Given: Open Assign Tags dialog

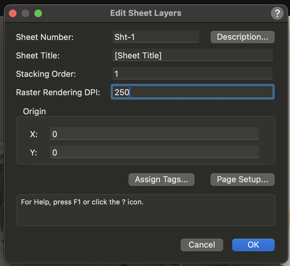Looking at the screenshot, I should pos(161,179).
